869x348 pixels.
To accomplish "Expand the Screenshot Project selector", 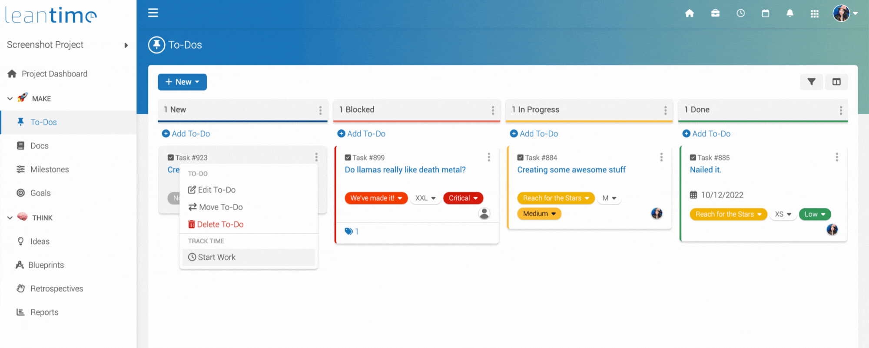I will coord(68,45).
